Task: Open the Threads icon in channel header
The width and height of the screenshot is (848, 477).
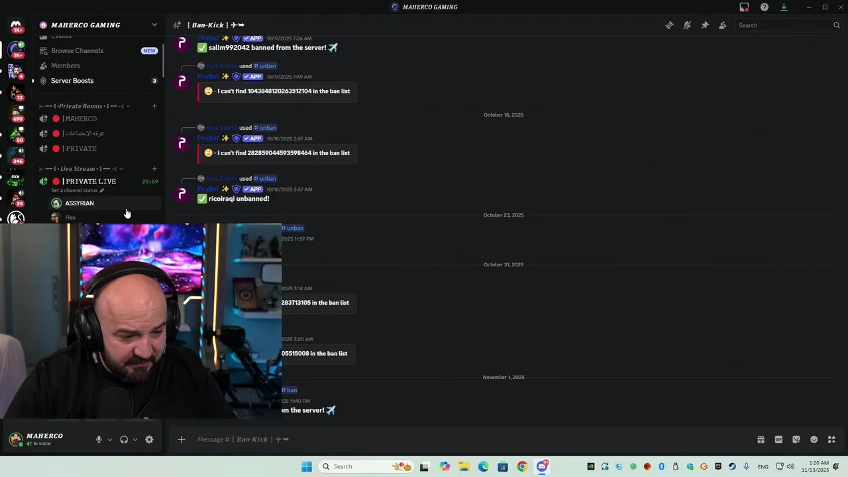Action: tap(669, 25)
